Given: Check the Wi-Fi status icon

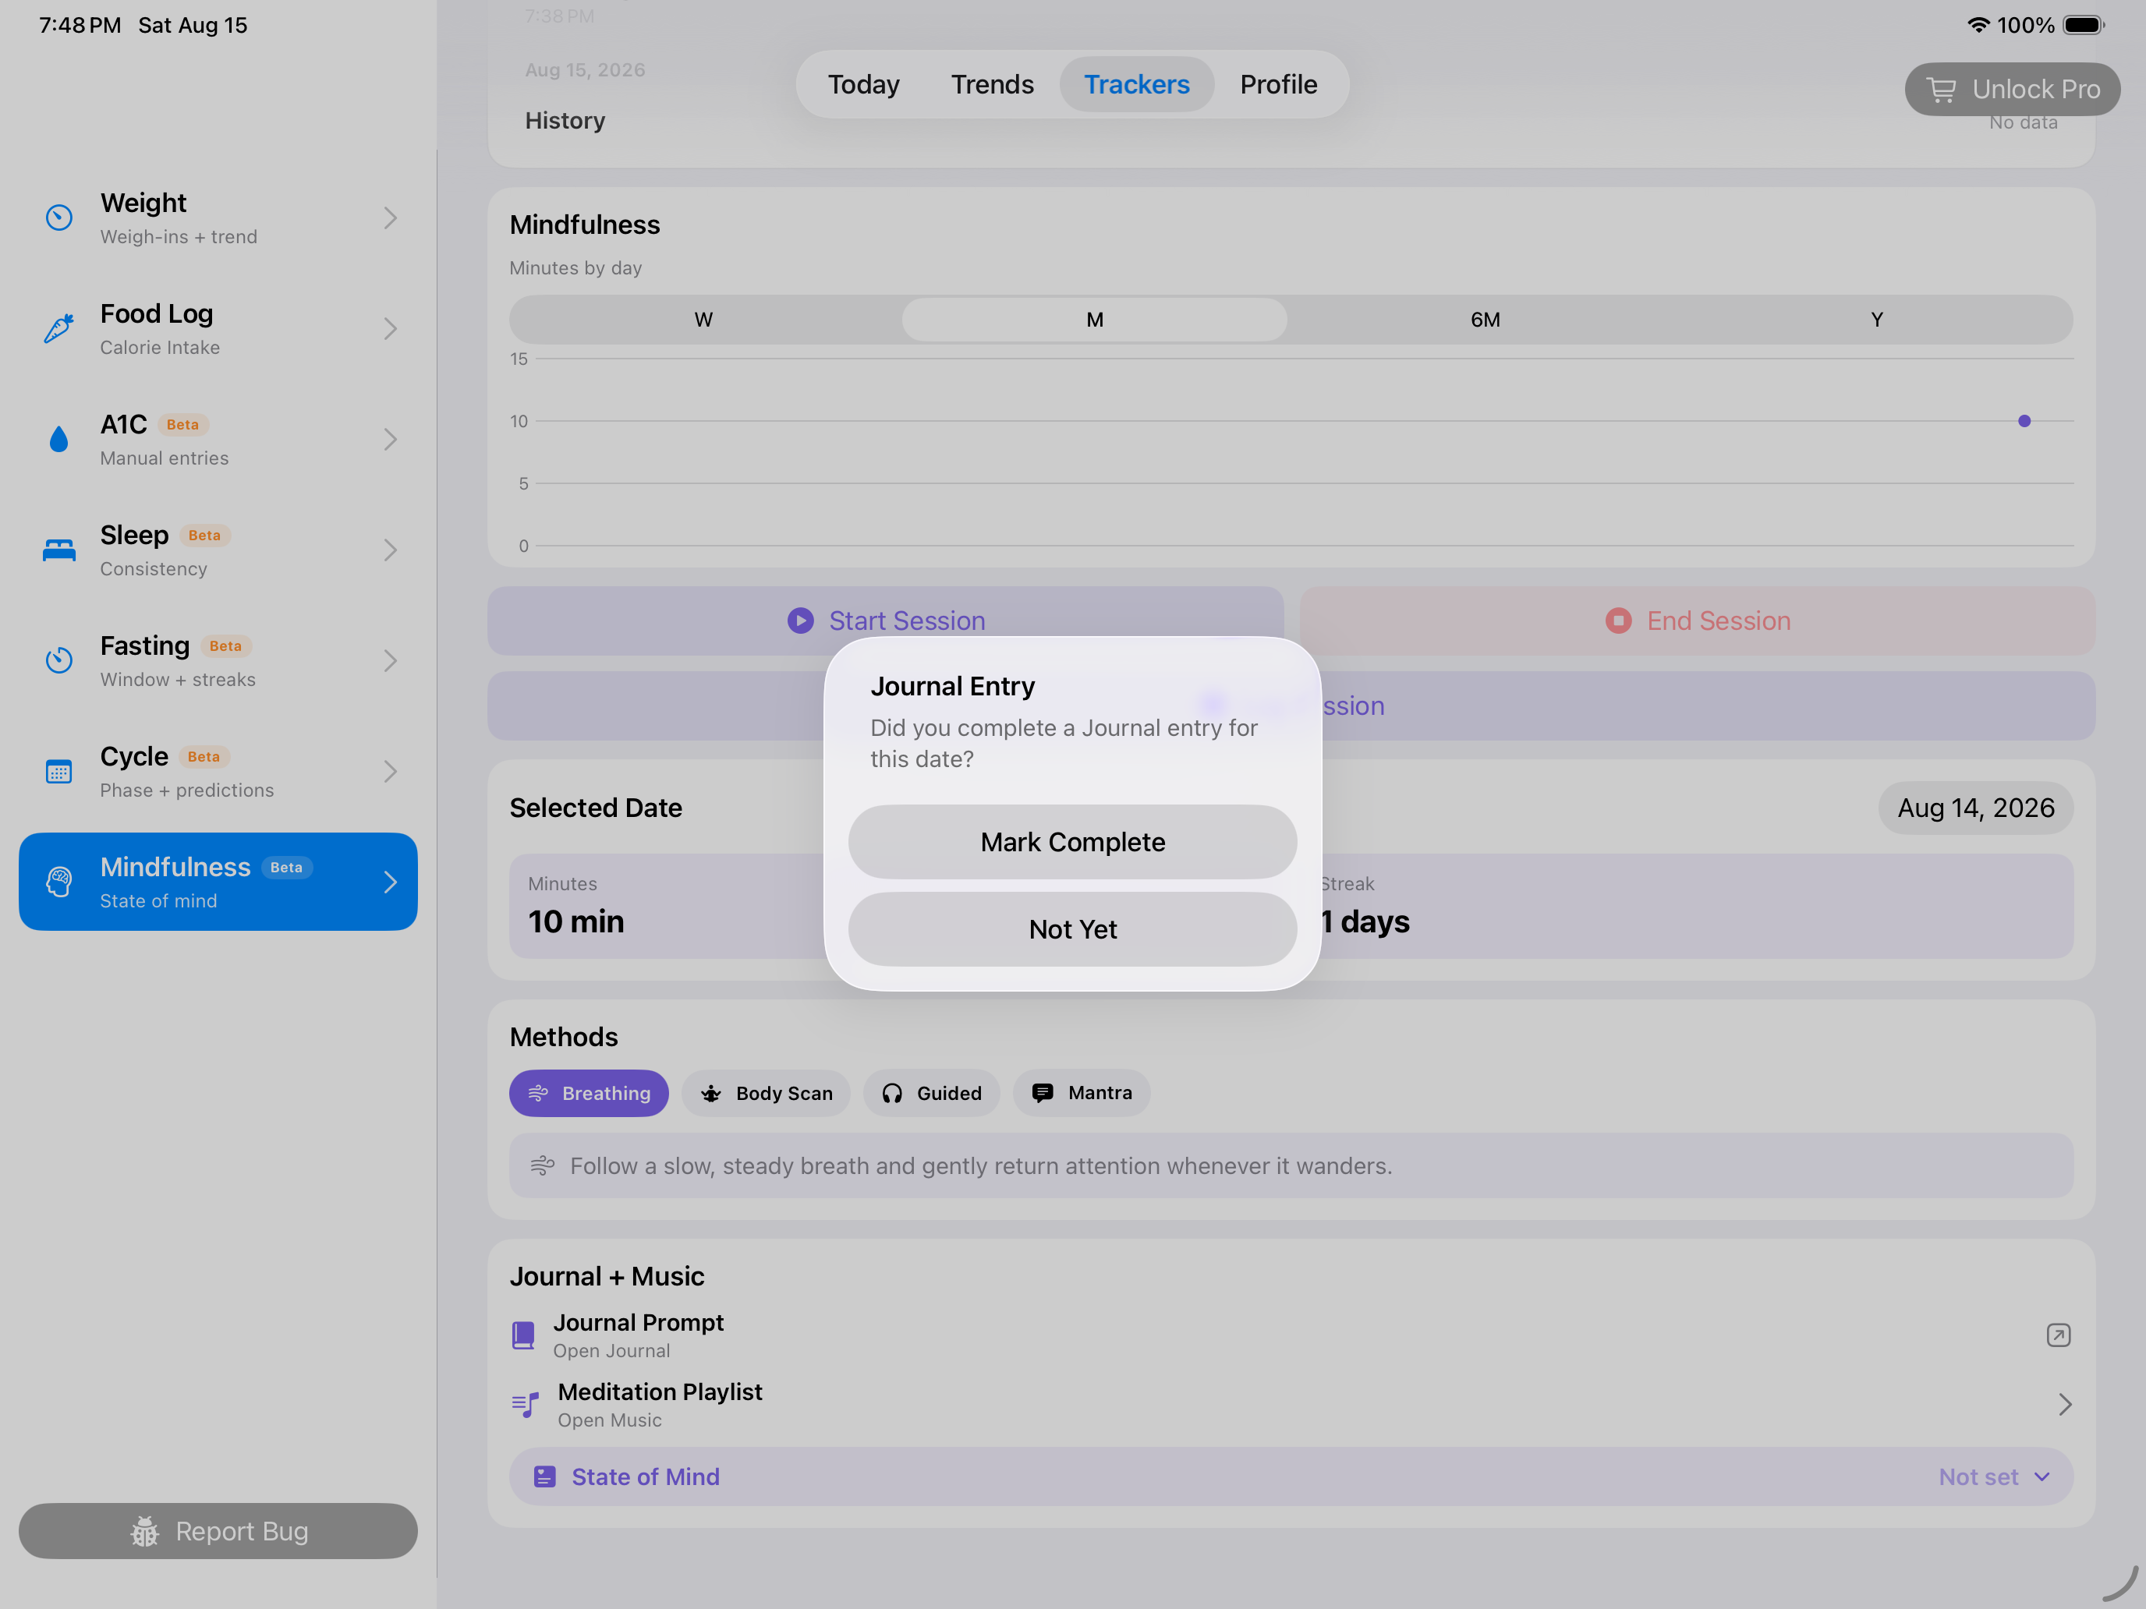Looking at the screenshot, I should pos(1978,25).
